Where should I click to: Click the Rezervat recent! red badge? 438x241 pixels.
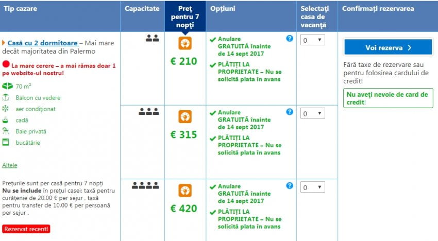[x=26, y=229]
